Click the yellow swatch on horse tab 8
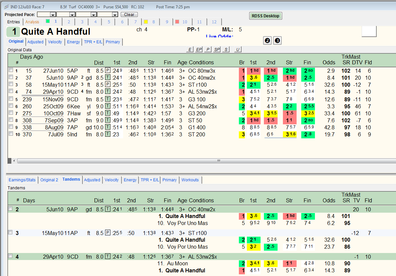 coord(146,22)
